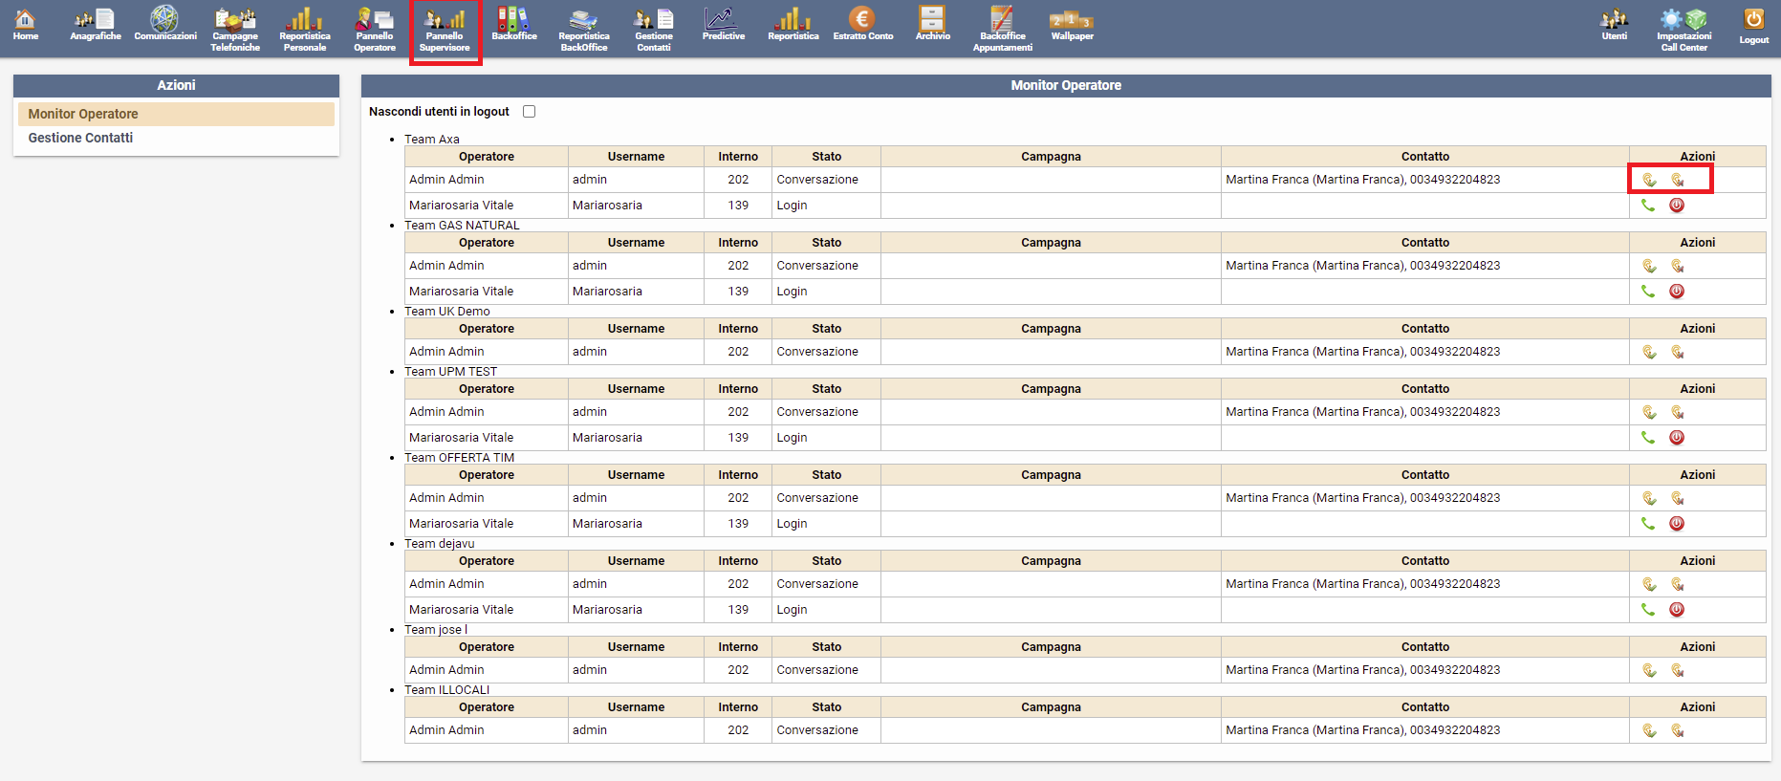The width and height of the screenshot is (1781, 781).
Task: Click the Team ILLOCALI listen ear icon
Action: pyautogui.click(x=1649, y=730)
